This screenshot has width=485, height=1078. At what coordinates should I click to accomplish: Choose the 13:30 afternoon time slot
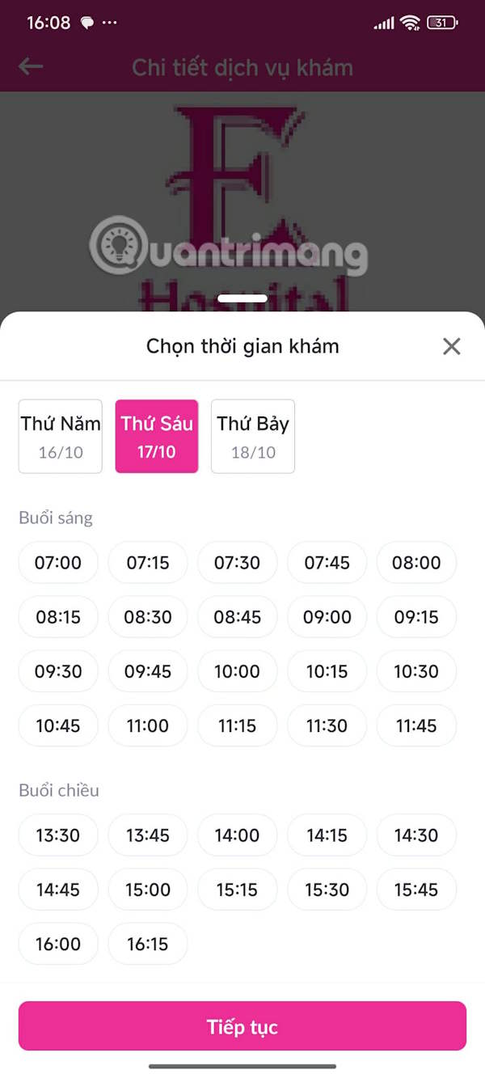(x=58, y=835)
